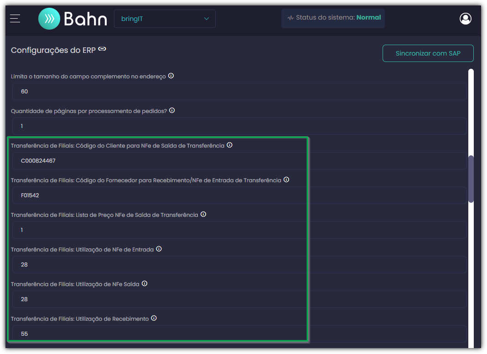Open the user profile icon
487x354 pixels.
tap(465, 19)
